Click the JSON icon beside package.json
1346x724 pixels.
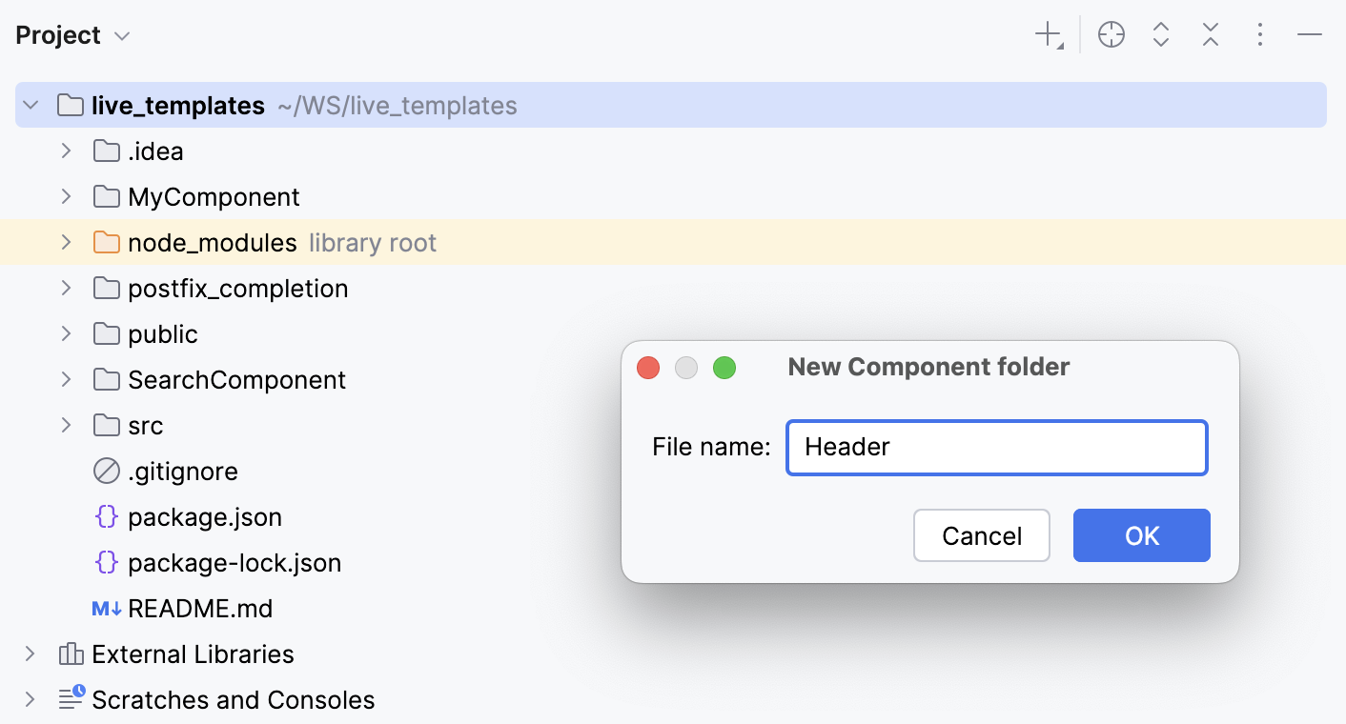106,516
